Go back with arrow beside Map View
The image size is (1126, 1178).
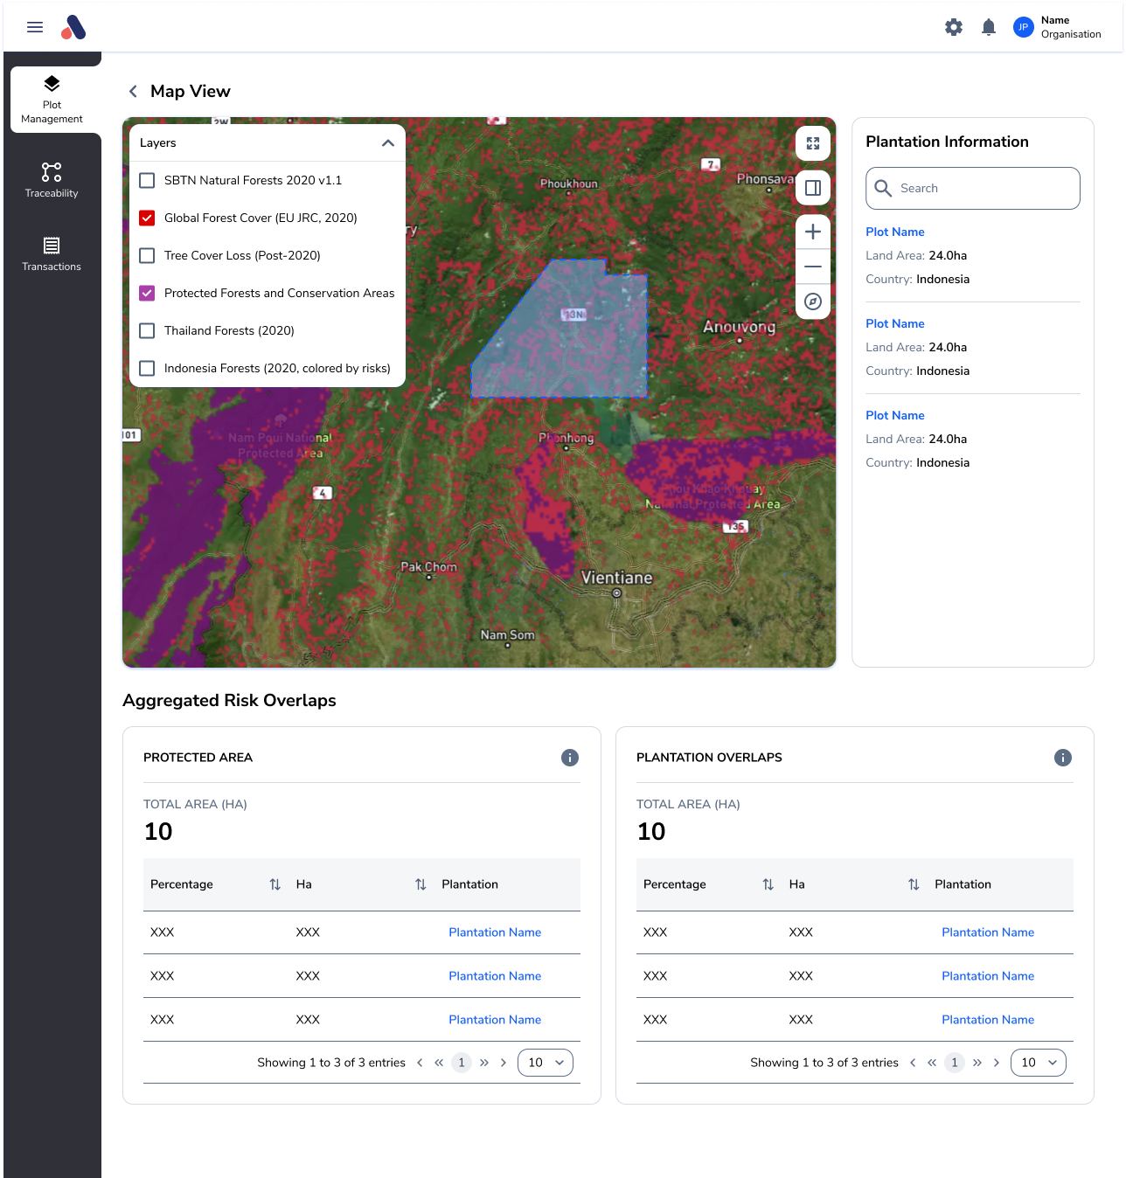coord(133,91)
